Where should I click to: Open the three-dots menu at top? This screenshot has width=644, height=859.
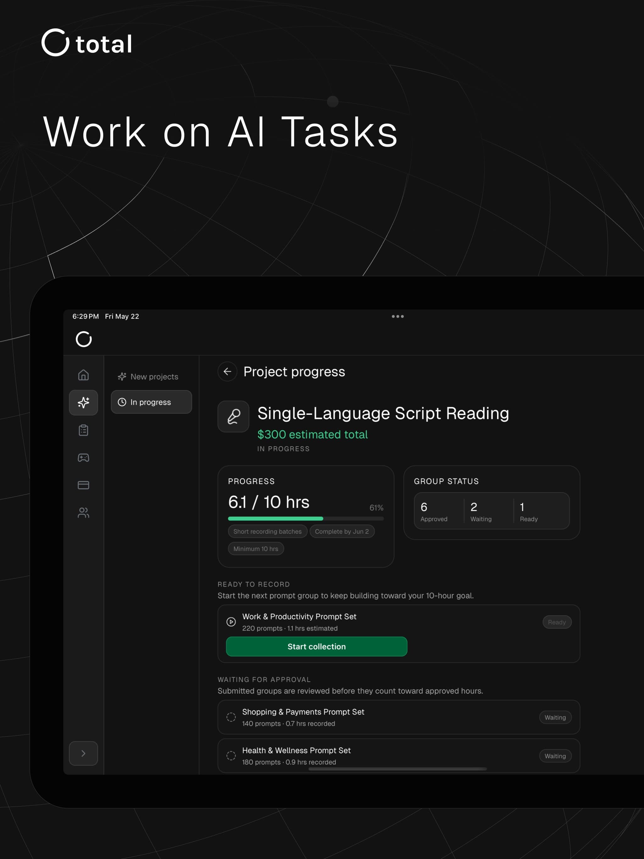[x=397, y=316]
